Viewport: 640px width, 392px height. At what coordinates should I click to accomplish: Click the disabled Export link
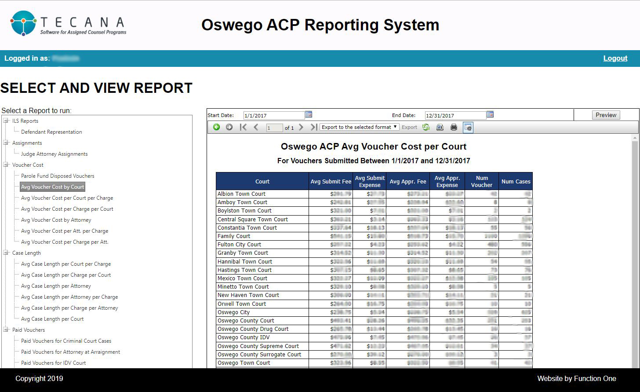point(409,127)
